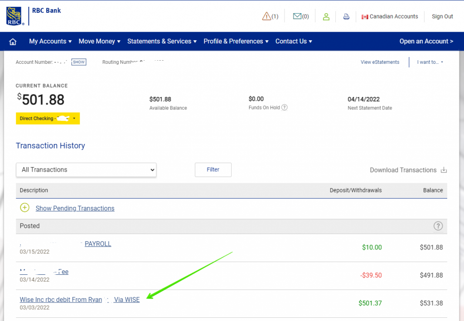Viewport: 464px width, 321px height.
Task: Click the Posted section label
Action: click(x=29, y=226)
